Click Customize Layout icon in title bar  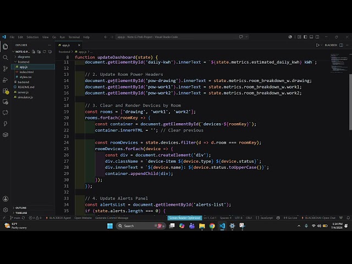point(299,37)
